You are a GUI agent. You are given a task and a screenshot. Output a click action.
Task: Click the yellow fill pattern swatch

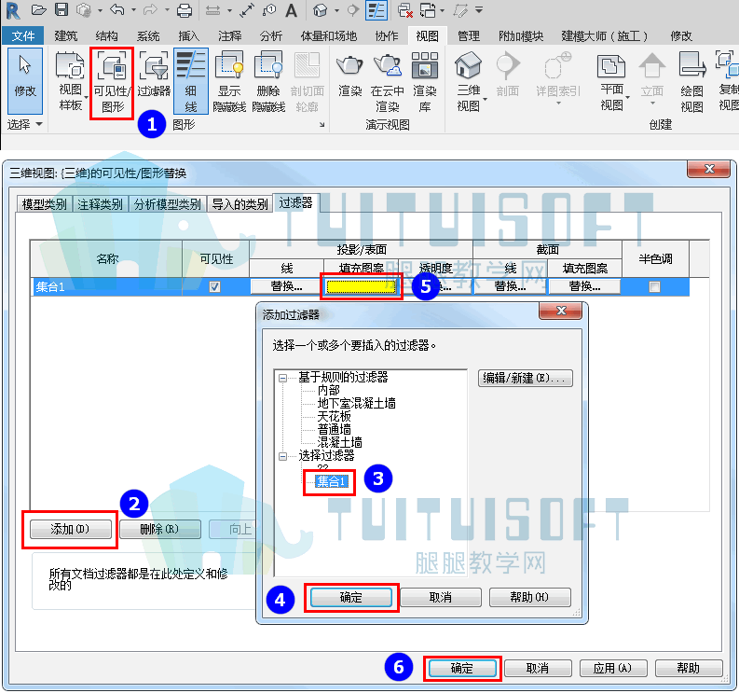pyautogui.click(x=362, y=286)
